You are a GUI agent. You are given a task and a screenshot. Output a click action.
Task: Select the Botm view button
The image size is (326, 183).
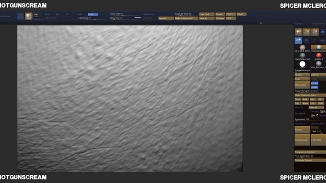click(x=305, y=103)
